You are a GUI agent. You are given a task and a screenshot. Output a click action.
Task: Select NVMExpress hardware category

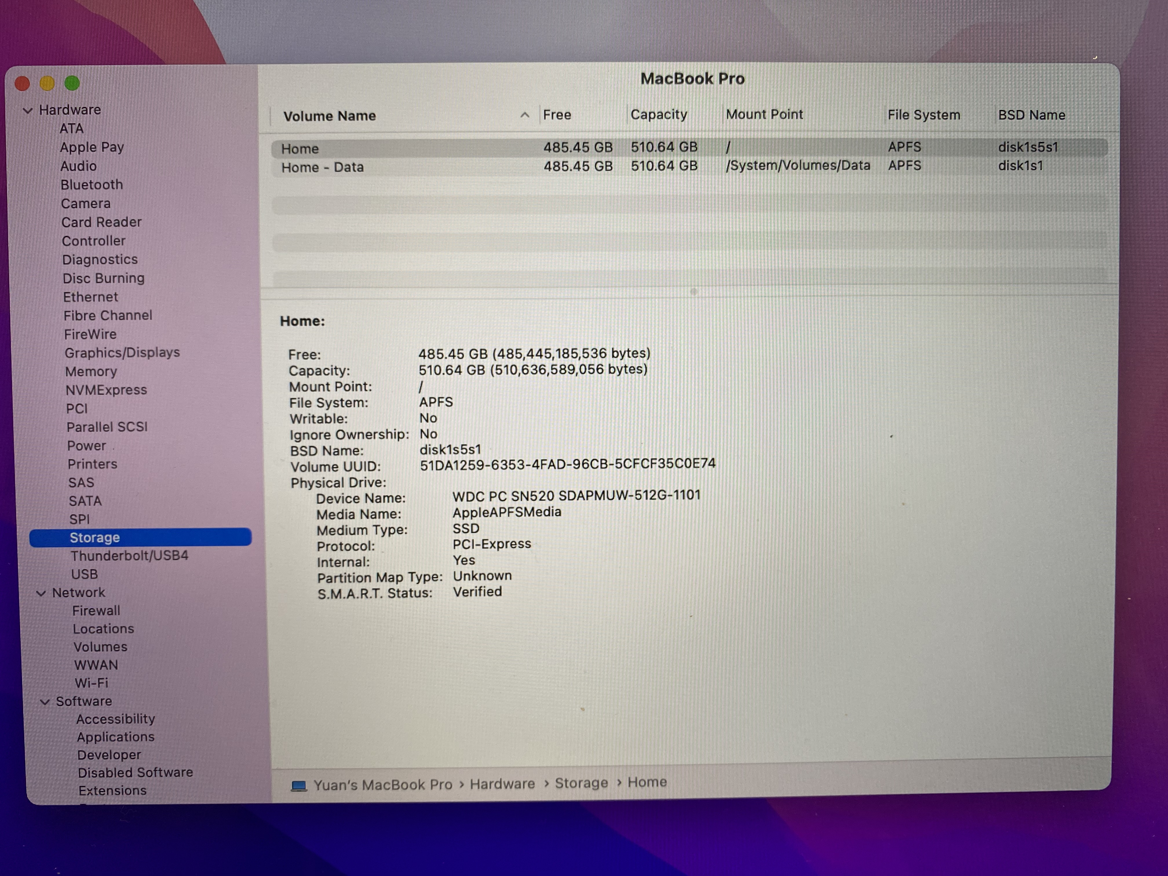pos(106,390)
